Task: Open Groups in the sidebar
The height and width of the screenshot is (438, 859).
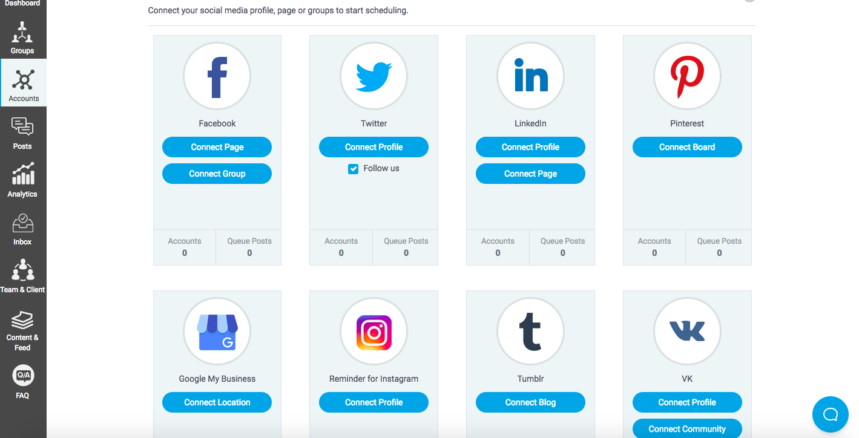Action: click(x=22, y=38)
